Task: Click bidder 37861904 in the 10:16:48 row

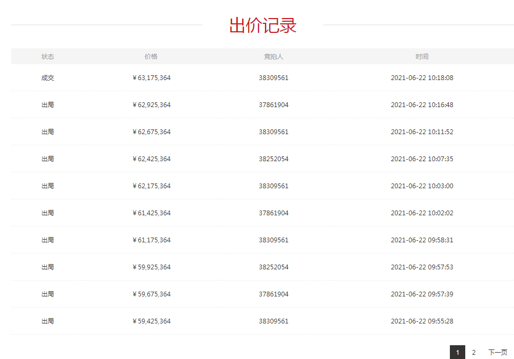Action: [273, 104]
